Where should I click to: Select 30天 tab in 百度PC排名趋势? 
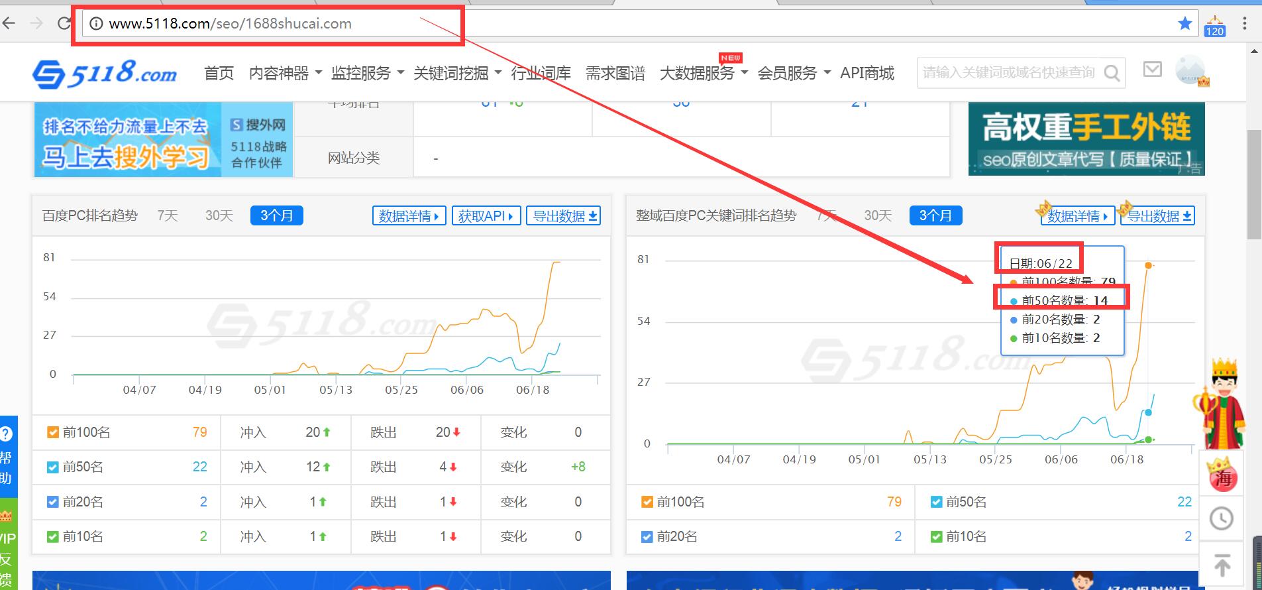[219, 215]
